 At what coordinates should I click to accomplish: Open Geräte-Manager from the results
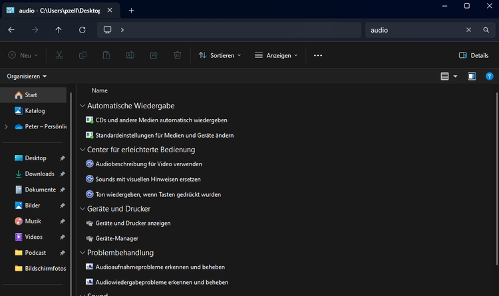116,238
